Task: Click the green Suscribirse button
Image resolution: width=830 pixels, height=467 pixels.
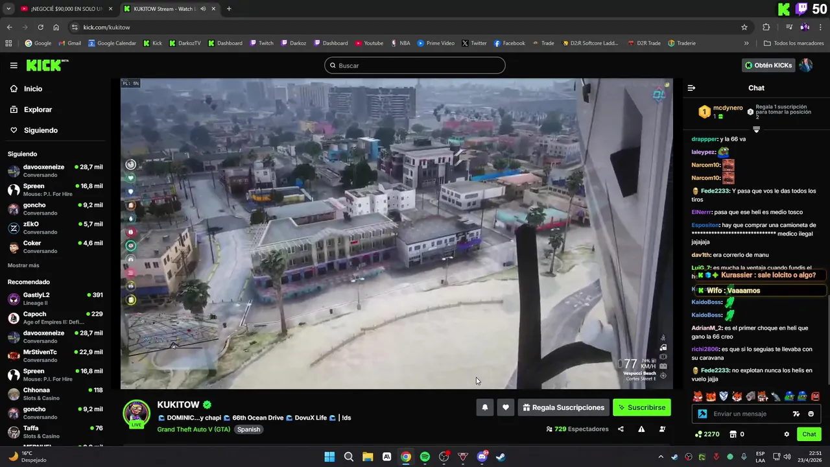Action: click(642, 407)
